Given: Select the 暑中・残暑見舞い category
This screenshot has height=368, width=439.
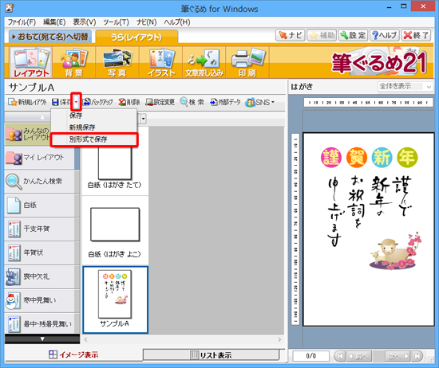Looking at the screenshot, I should [39, 323].
